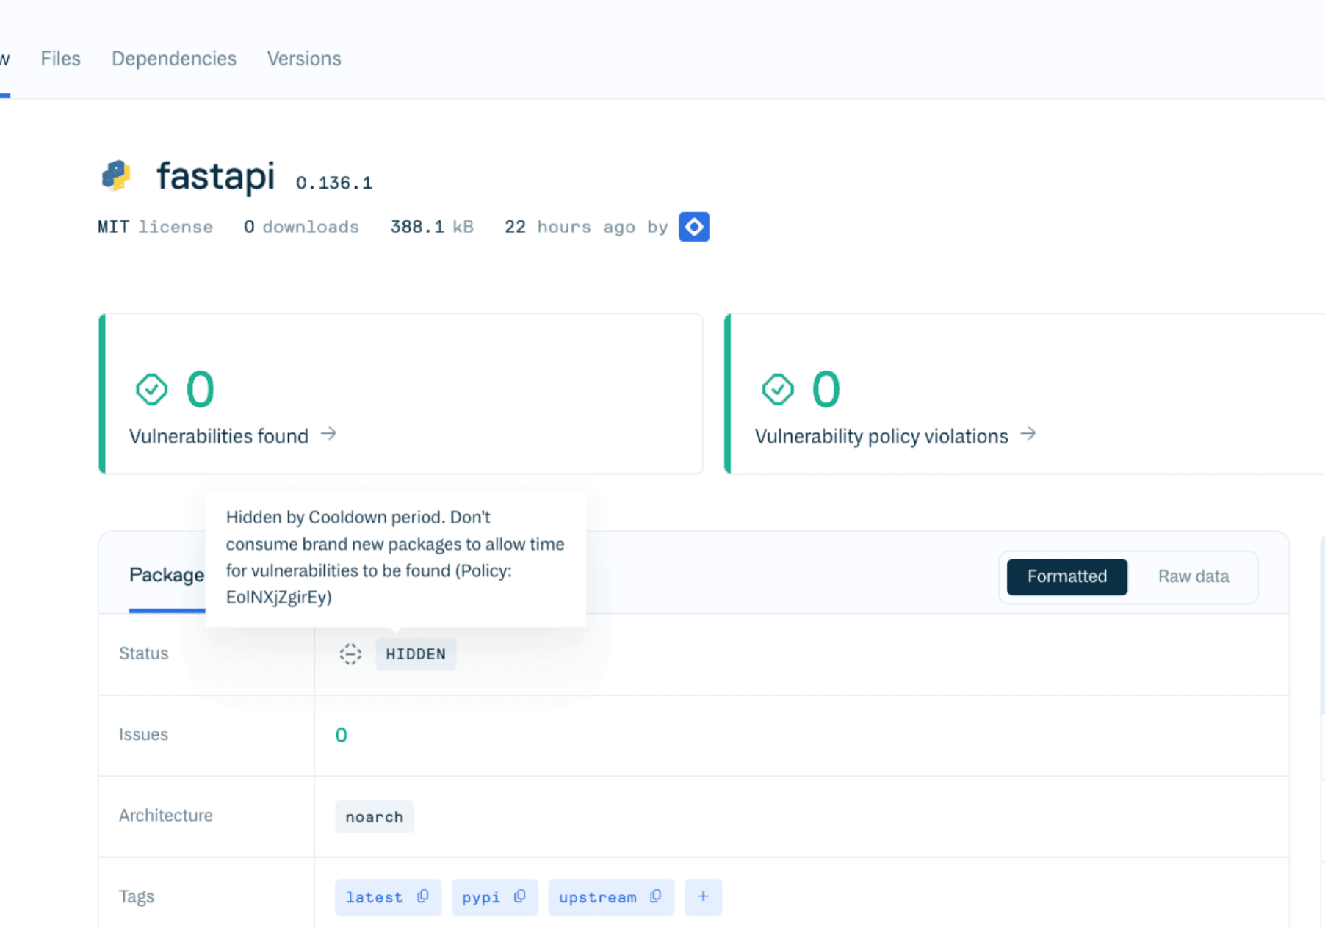
Task: Click the Issues row label
Action: point(144,734)
